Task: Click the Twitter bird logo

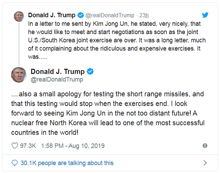Action: (205, 15)
